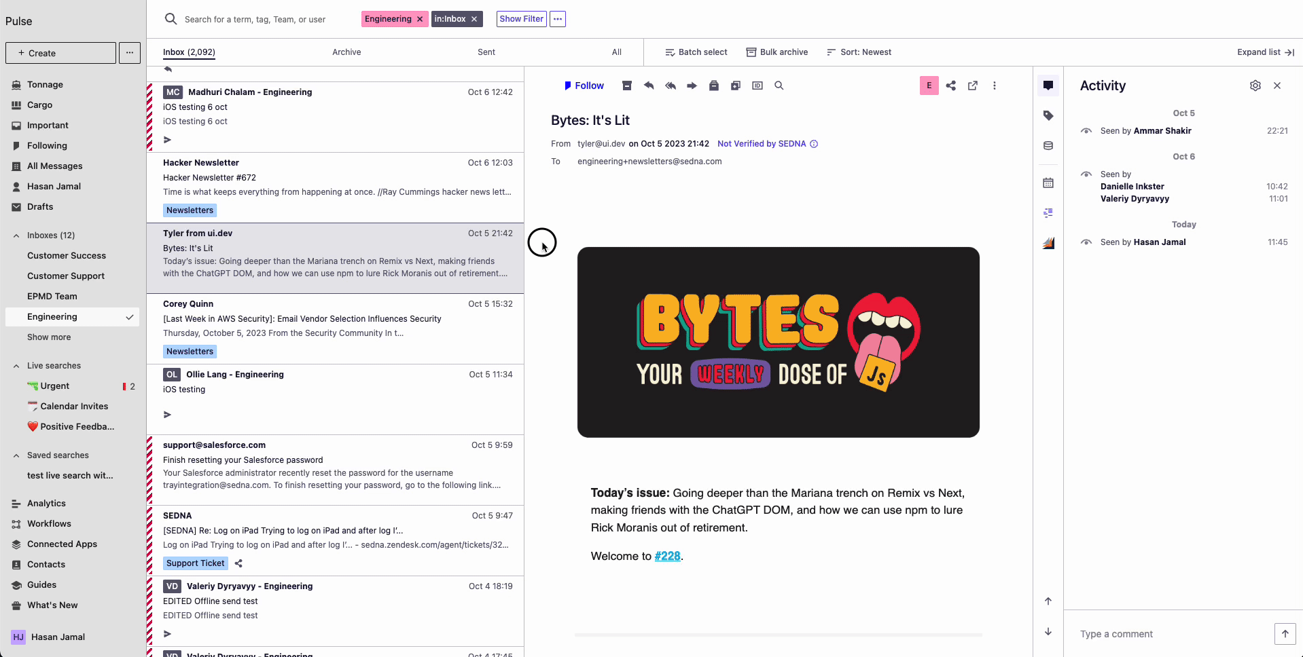Click the duplicate-plus icon in message toolbar
The width and height of the screenshot is (1303, 657).
pyautogui.click(x=736, y=86)
